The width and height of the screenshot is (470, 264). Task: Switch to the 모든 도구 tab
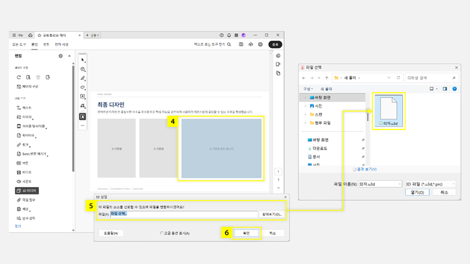pos(19,44)
